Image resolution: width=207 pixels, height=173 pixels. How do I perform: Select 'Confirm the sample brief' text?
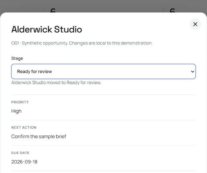pos(39,136)
